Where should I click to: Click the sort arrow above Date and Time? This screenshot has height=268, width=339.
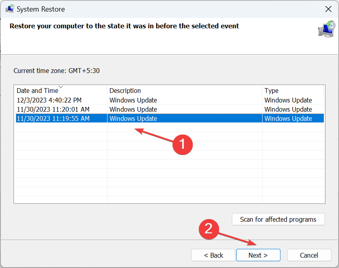(x=61, y=87)
